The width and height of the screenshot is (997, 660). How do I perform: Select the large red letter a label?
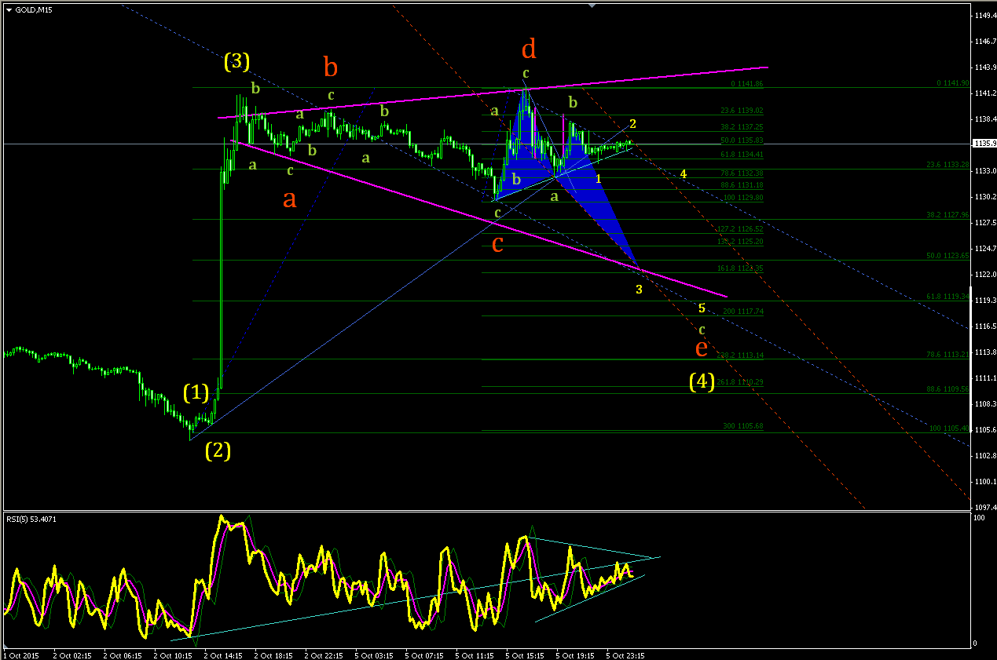click(289, 199)
